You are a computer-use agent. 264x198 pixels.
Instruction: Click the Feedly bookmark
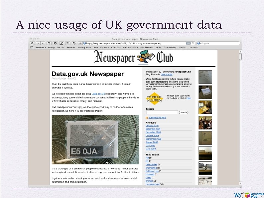(51, 48)
